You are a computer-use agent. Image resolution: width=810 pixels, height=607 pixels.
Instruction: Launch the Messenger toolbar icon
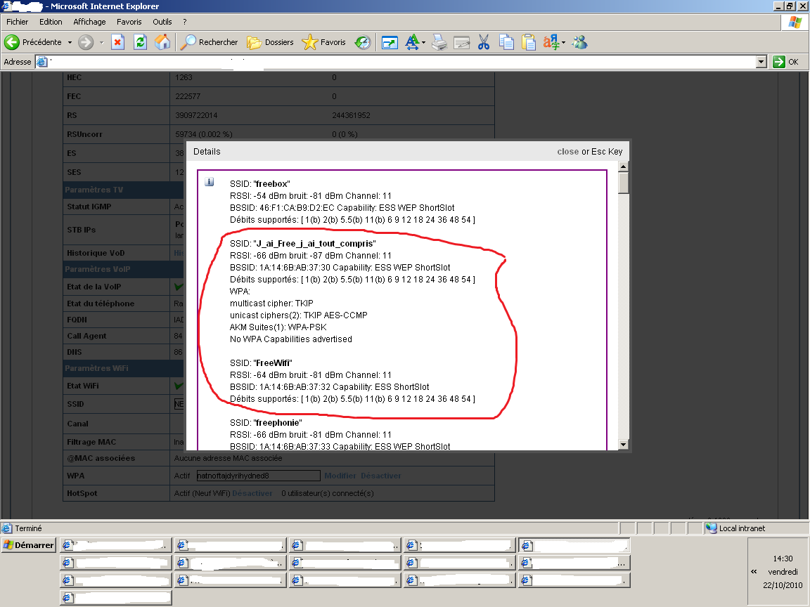click(x=579, y=42)
